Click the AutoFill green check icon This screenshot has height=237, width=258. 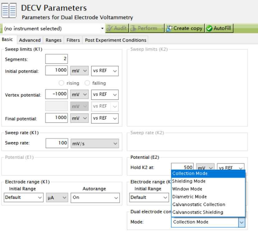[x=209, y=28]
